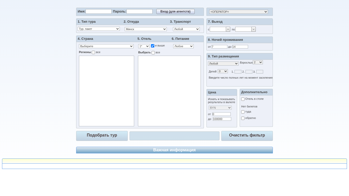
Task: Check the 'все' regions checkbox
Action: click(93, 53)
